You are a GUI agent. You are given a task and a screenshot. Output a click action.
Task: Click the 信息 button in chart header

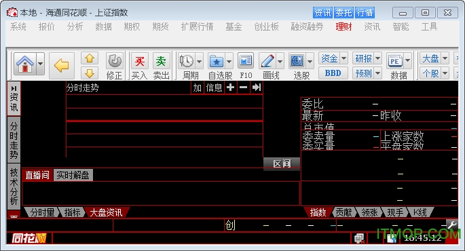point(214,88)
